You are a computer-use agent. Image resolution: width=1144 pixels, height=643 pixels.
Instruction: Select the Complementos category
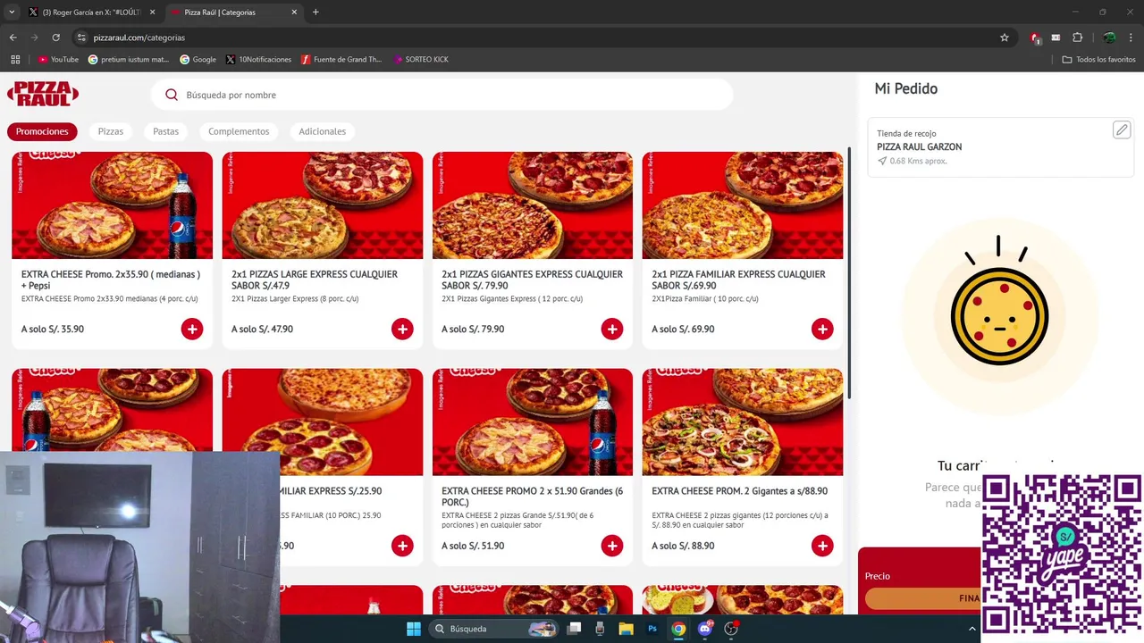pyautogui.click(x=239, y=131)
